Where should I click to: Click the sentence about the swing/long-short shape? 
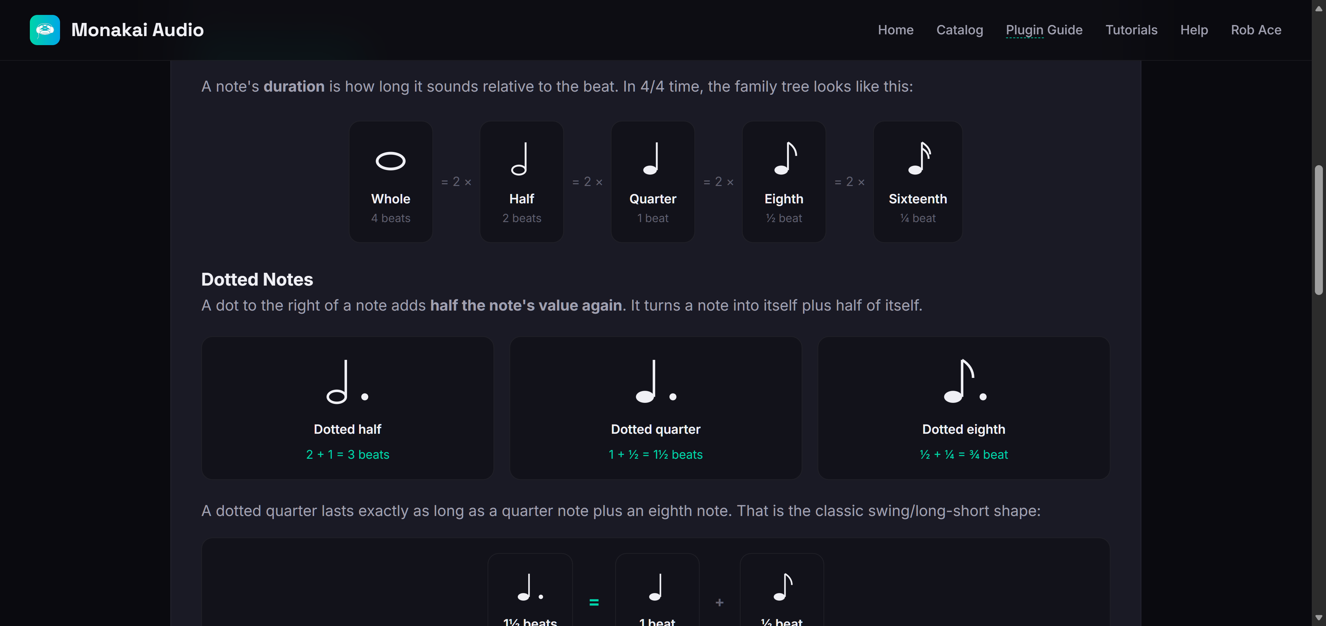tap(621, 511)
